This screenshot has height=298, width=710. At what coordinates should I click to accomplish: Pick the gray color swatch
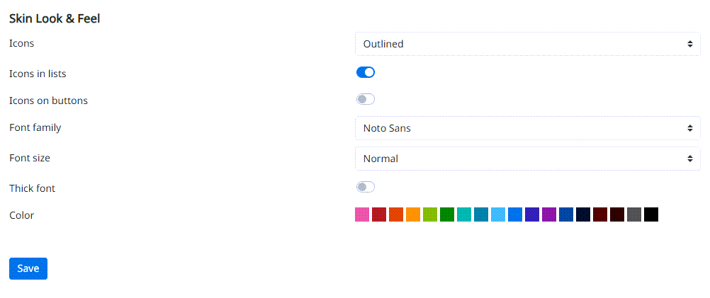click(634, 214)
